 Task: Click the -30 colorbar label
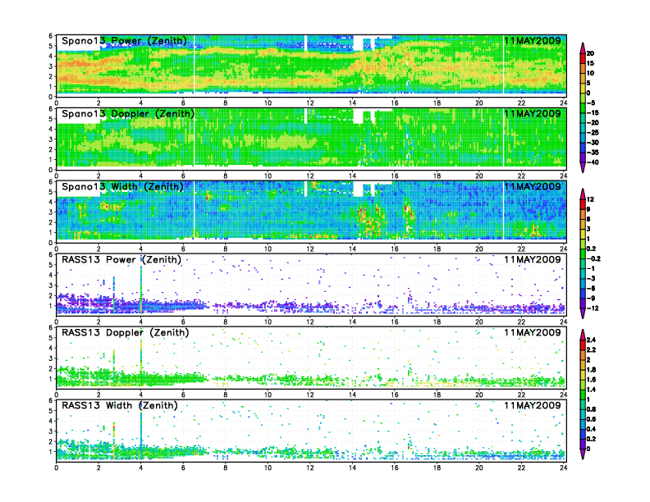(x=593, y=143)
